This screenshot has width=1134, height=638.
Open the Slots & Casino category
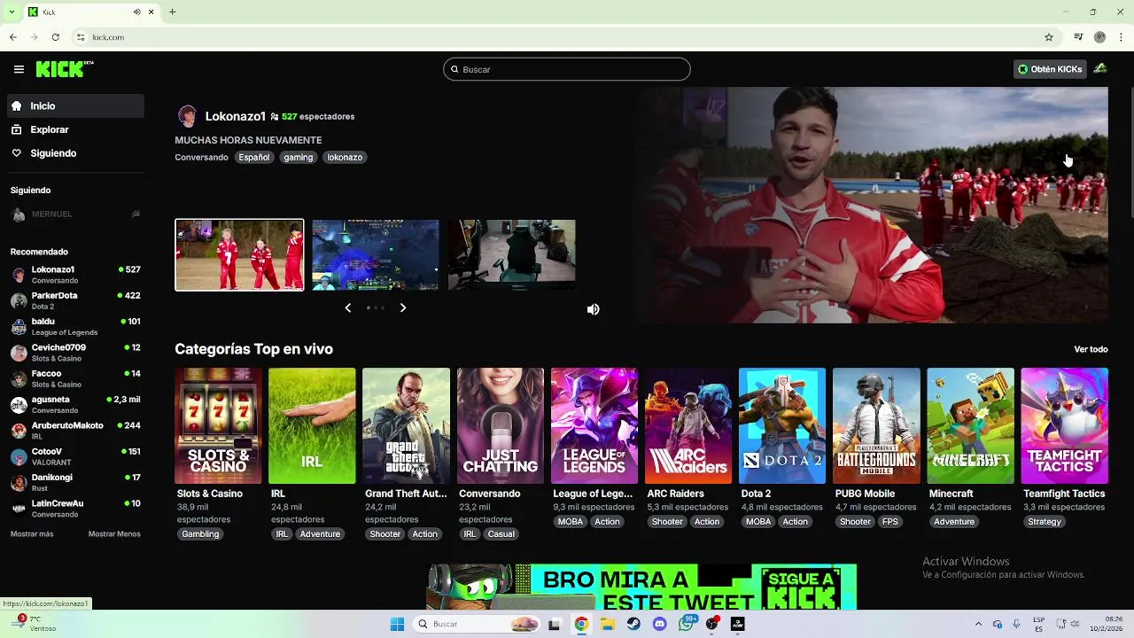(218, 426)
